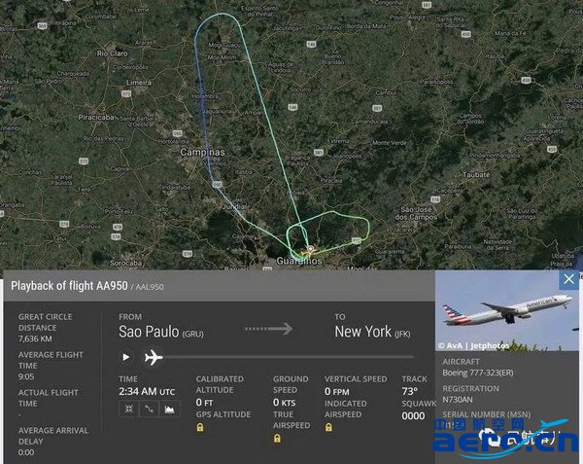Click the Sao Jose dos Campos map label
Image resolution: width=583 pixels, height=464 pixels.
(x=416, y=213)
